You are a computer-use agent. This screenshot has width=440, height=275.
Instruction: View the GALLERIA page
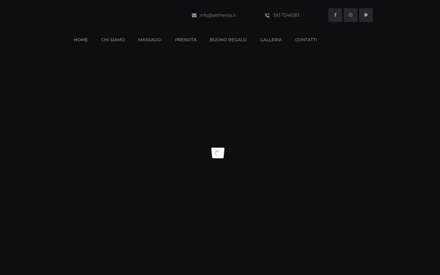271,40
